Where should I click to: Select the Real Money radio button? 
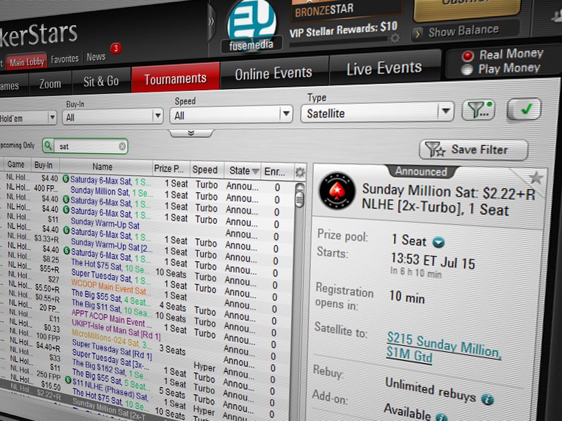coord(468,56)
